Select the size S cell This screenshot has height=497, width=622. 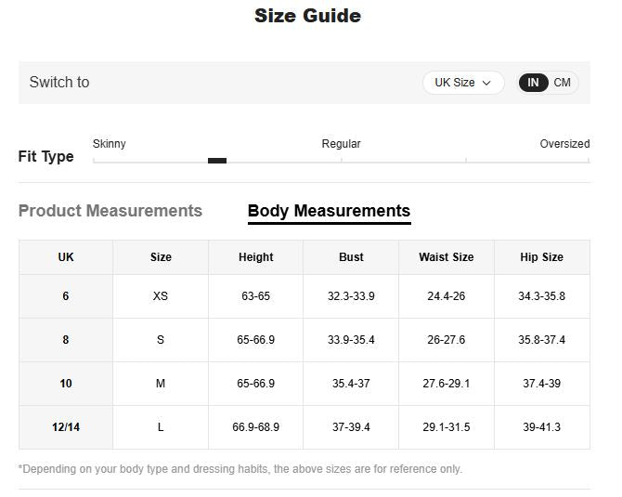tap(161, 340)
